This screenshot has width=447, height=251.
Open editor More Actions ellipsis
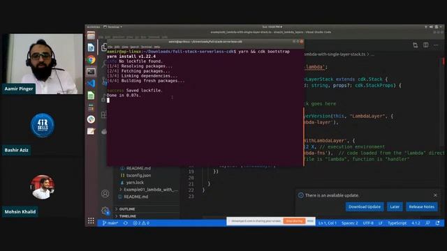pos(436,45)
